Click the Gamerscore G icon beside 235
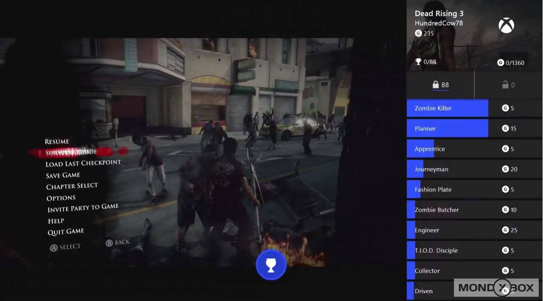543x301 pixels. click(x=418, y=33)
